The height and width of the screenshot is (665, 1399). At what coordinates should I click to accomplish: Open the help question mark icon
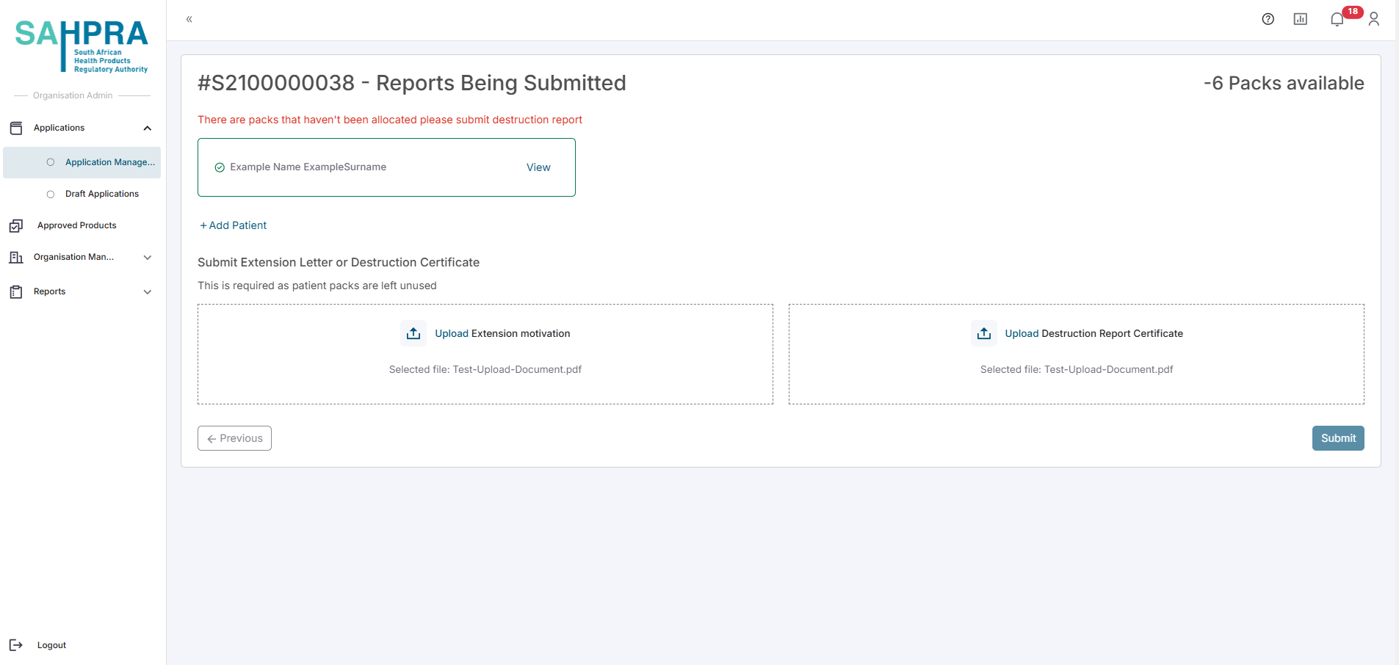pos(1268,19)
